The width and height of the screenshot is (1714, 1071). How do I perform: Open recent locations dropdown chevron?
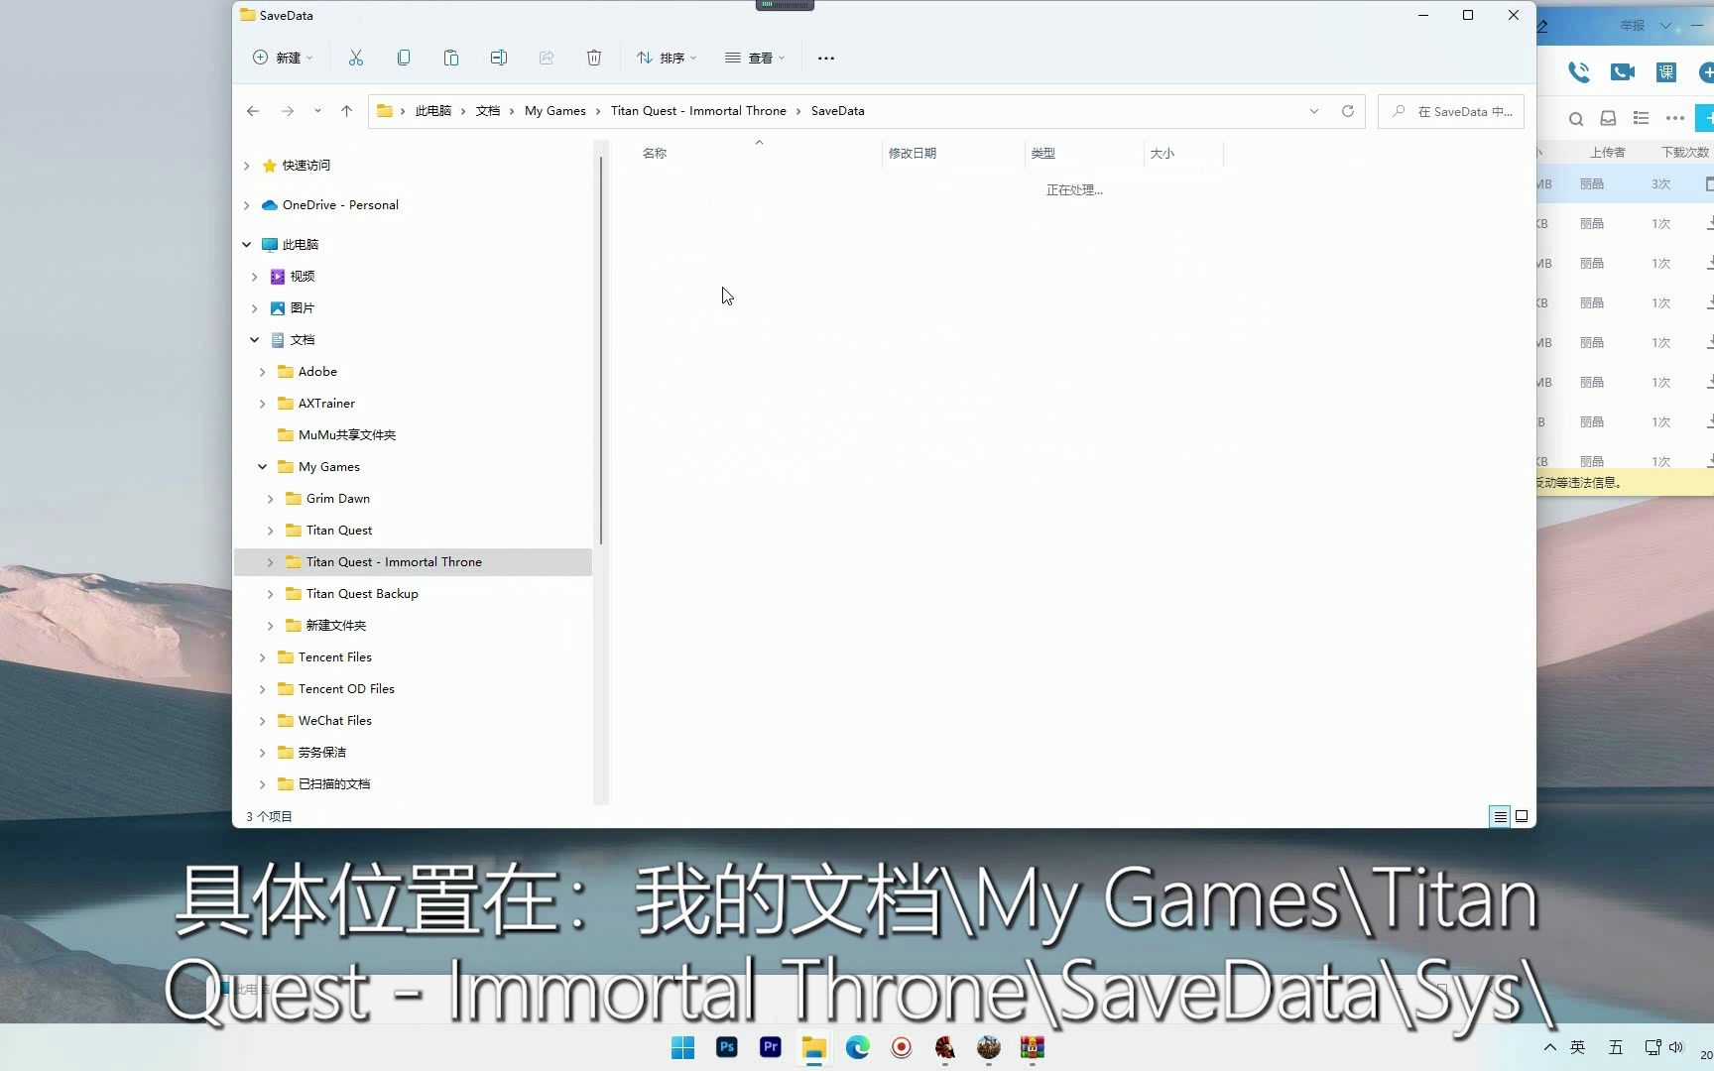317,111
